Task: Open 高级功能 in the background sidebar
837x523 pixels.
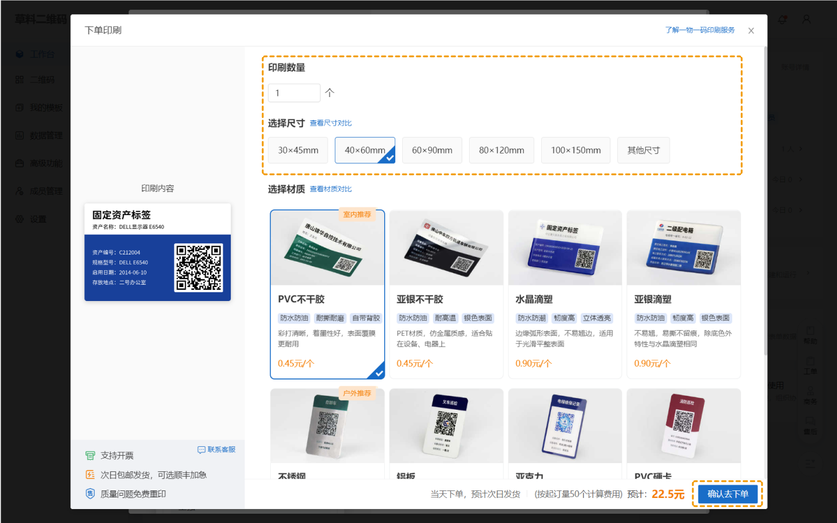Action: 38,163
